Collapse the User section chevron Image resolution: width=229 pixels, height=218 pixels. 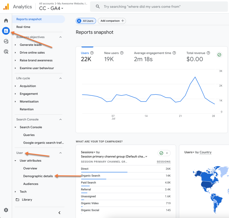[x=61, y=153]
